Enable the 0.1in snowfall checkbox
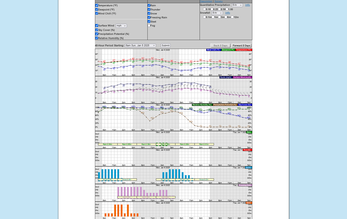 (205, 17)
